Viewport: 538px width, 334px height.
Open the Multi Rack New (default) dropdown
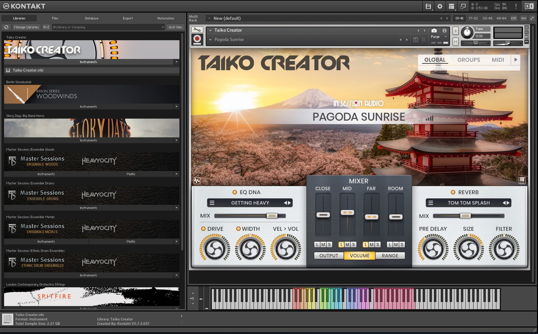point(209,18)
